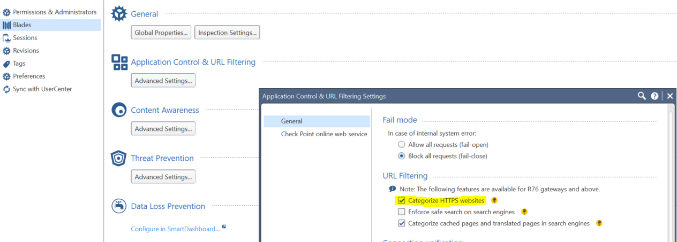Viewport: 677px width, 242px height.
Task: Click the Sessions icon in sidebar
Action: tap(6, 37)
